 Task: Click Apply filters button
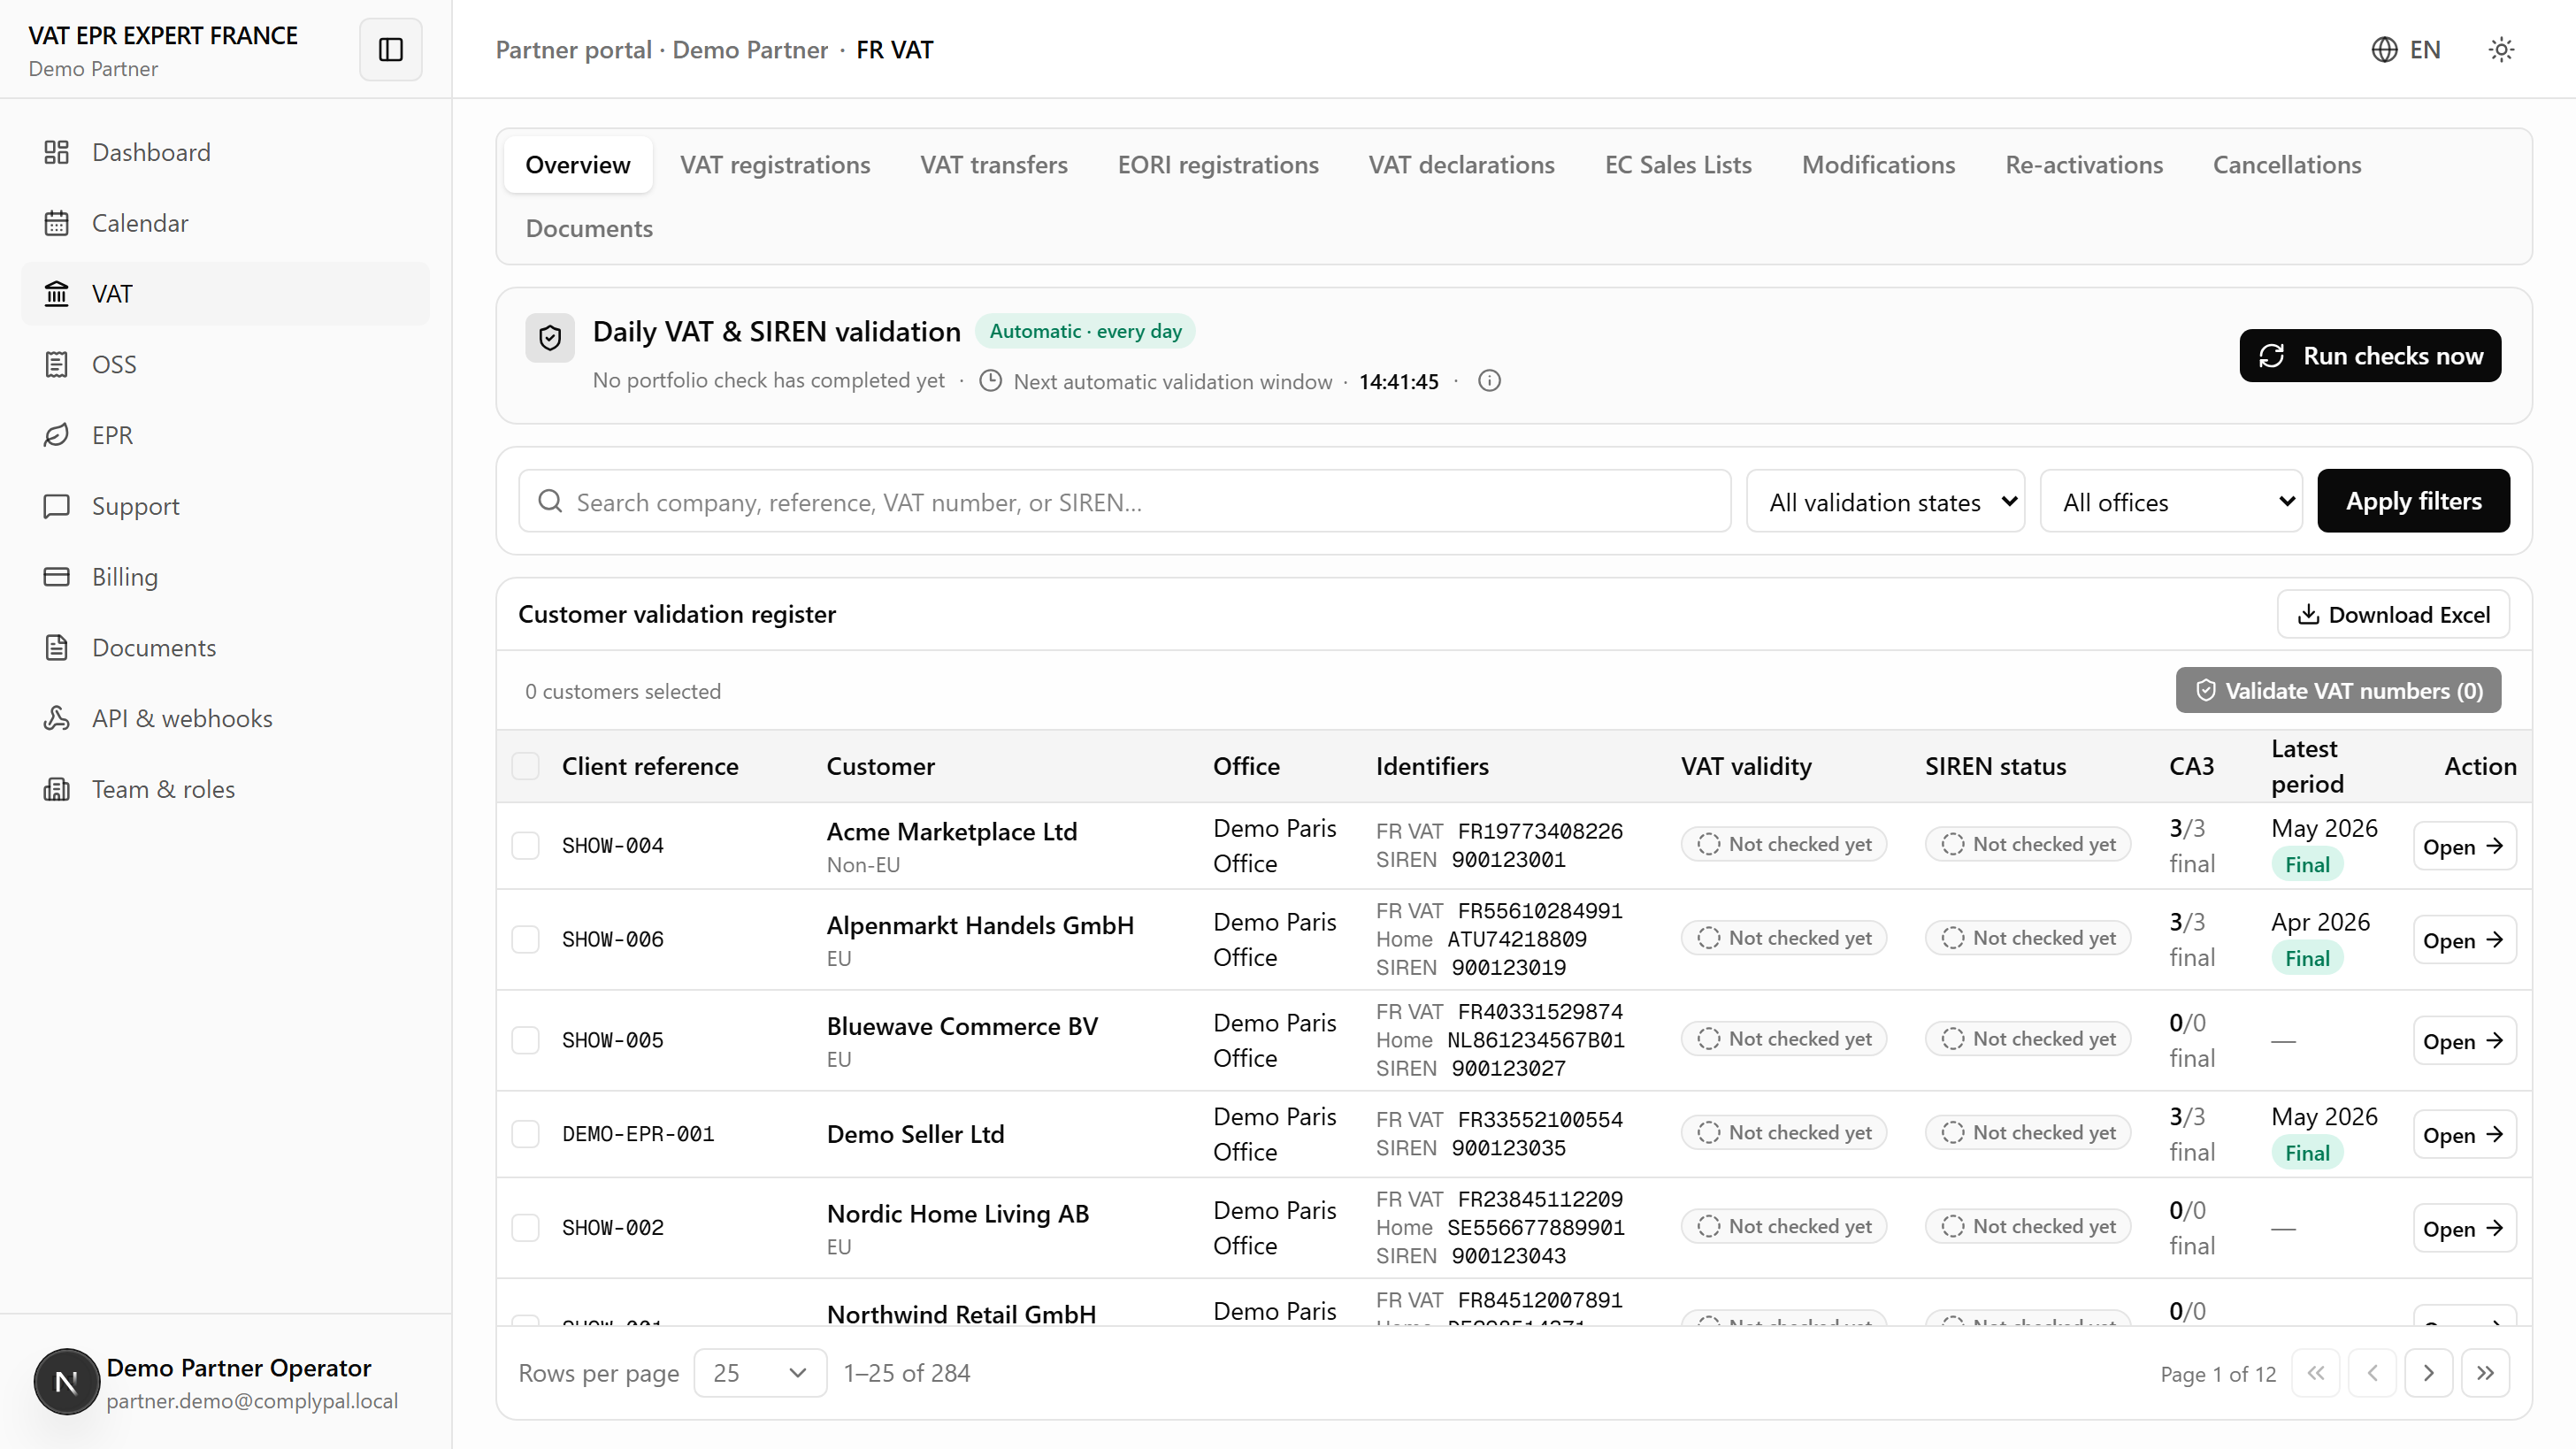(2413, 501)
